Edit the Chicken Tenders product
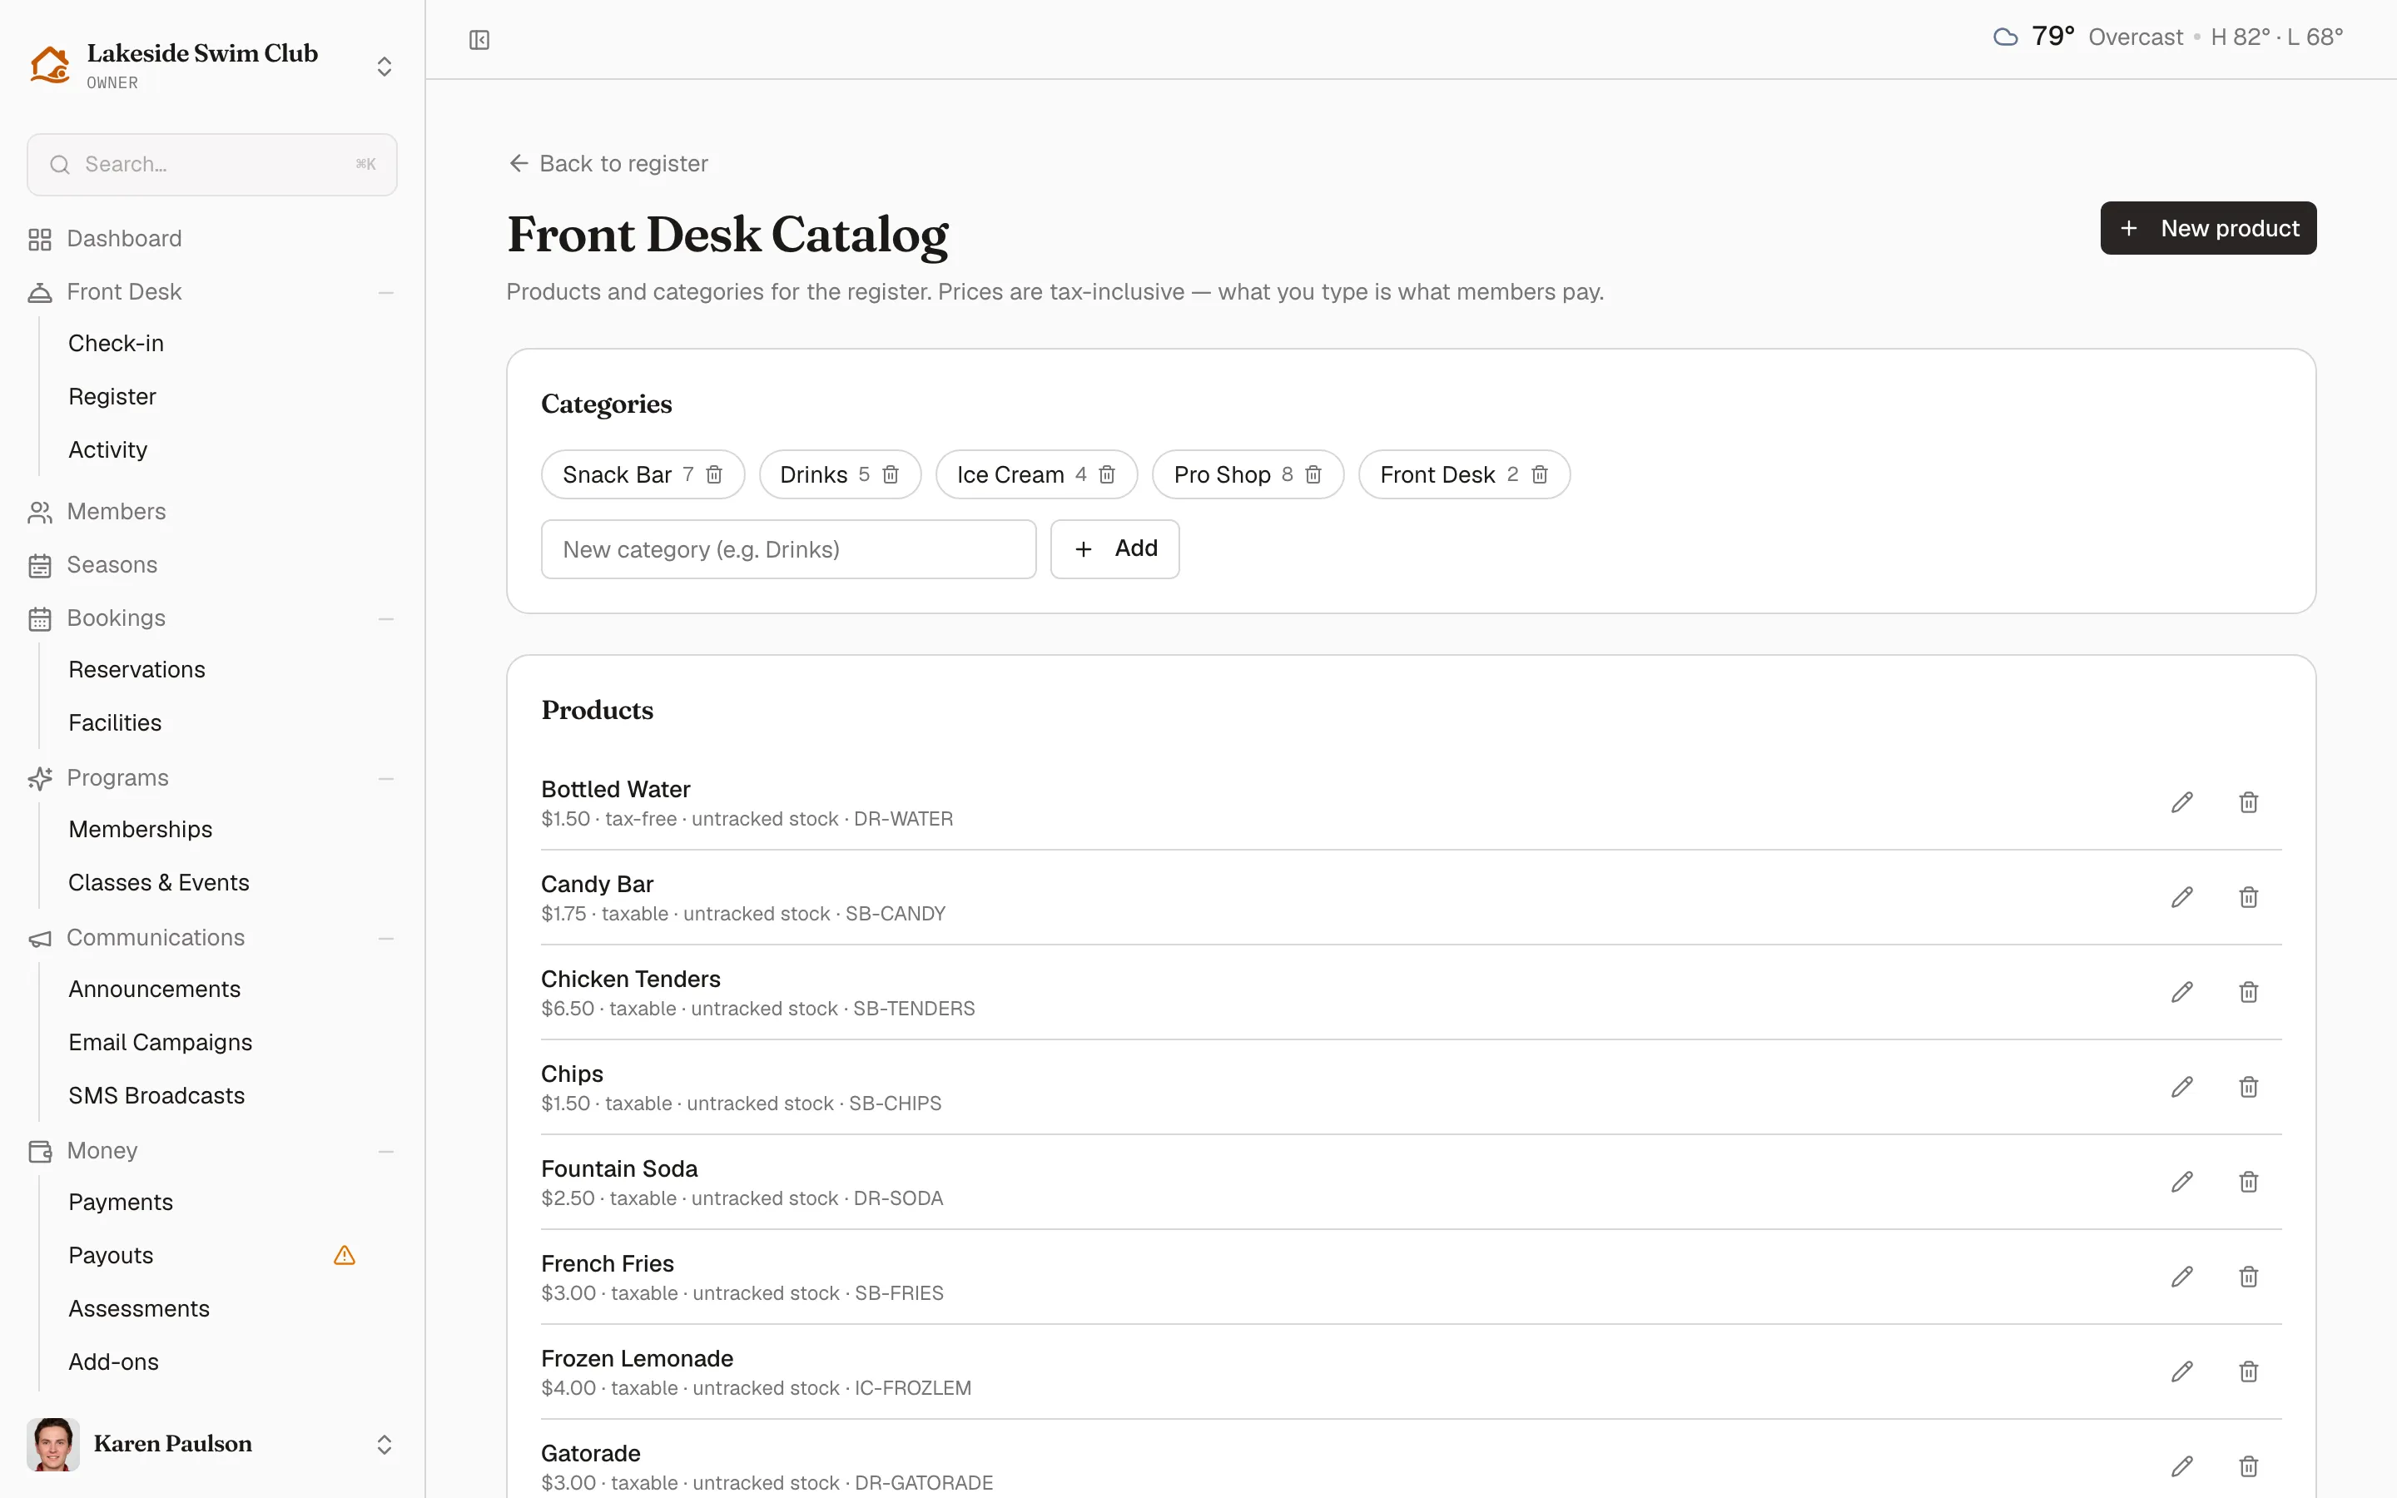 point(2182,993)
